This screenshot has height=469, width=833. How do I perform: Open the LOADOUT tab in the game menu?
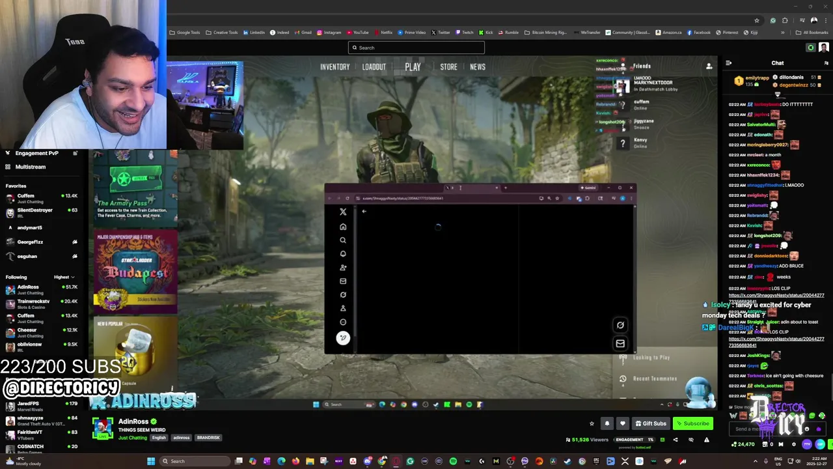click(x=374, y=66)
